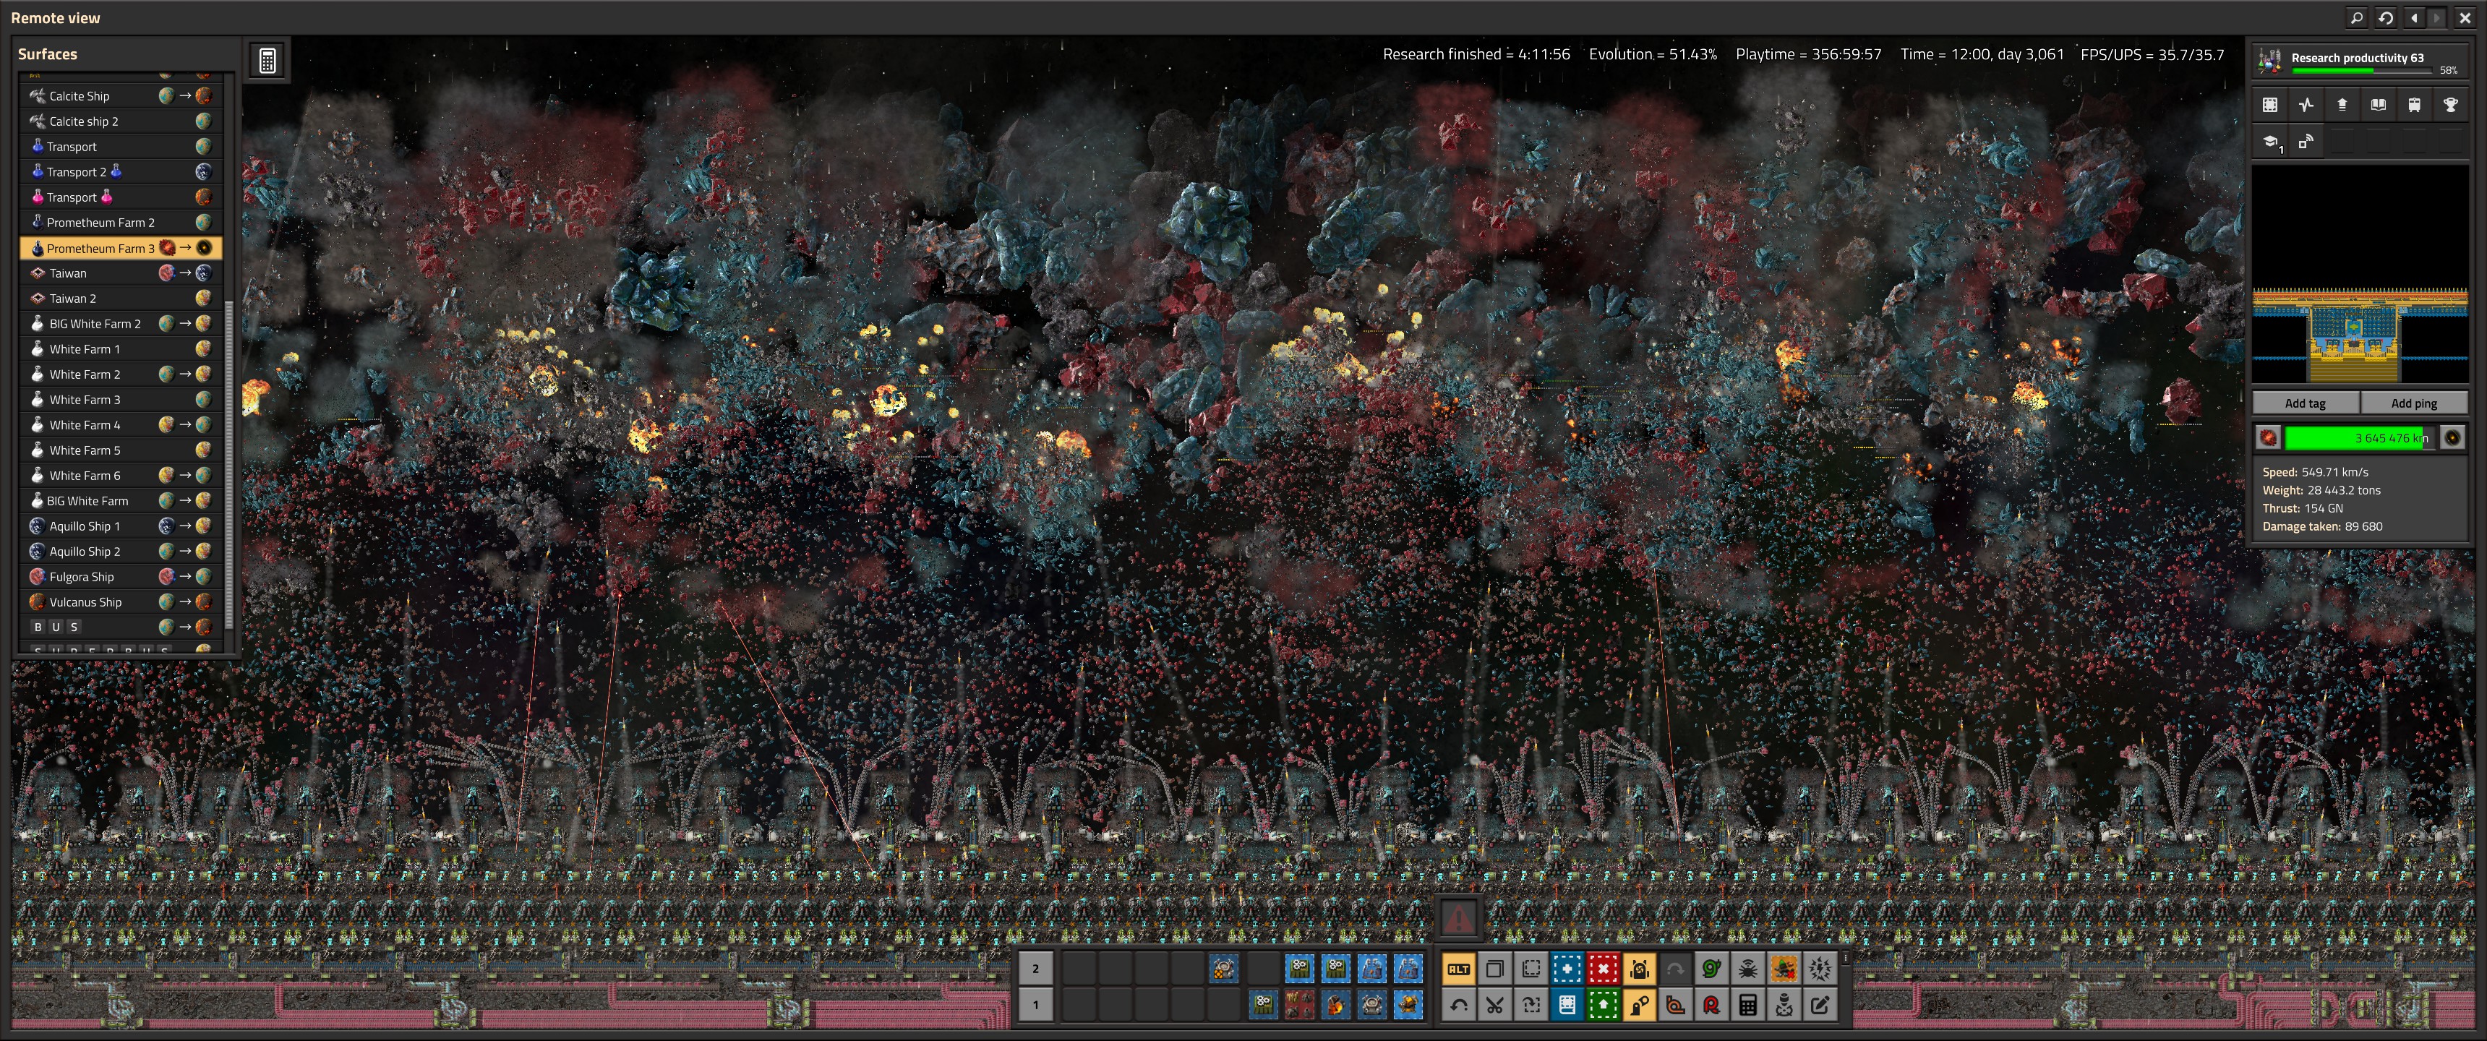Click the minimap thumbnail
The height and width of the screenshot is (1041, 2487).
point(2360,273)
